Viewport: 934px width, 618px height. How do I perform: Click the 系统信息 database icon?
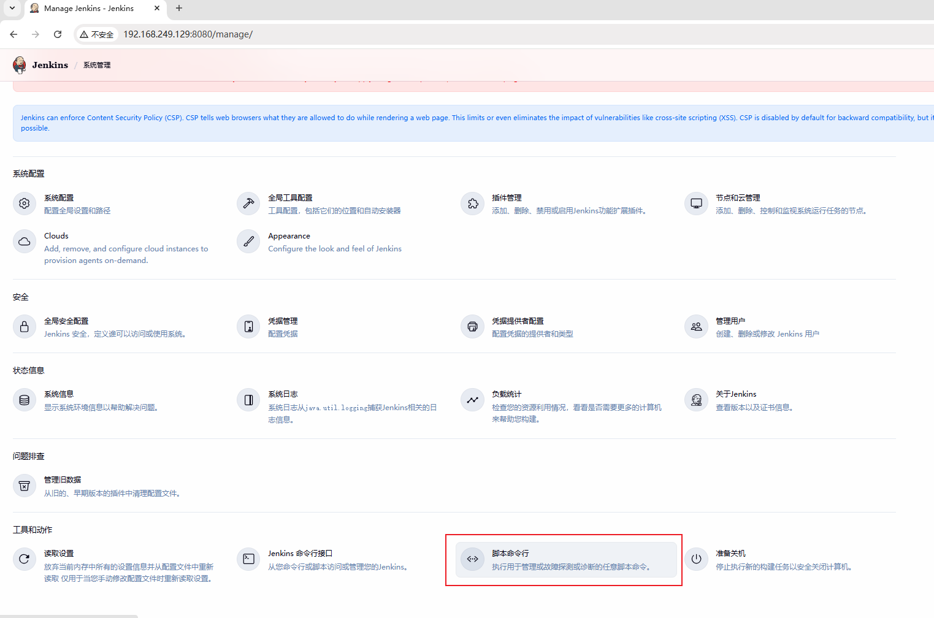[x=25, y=400]
